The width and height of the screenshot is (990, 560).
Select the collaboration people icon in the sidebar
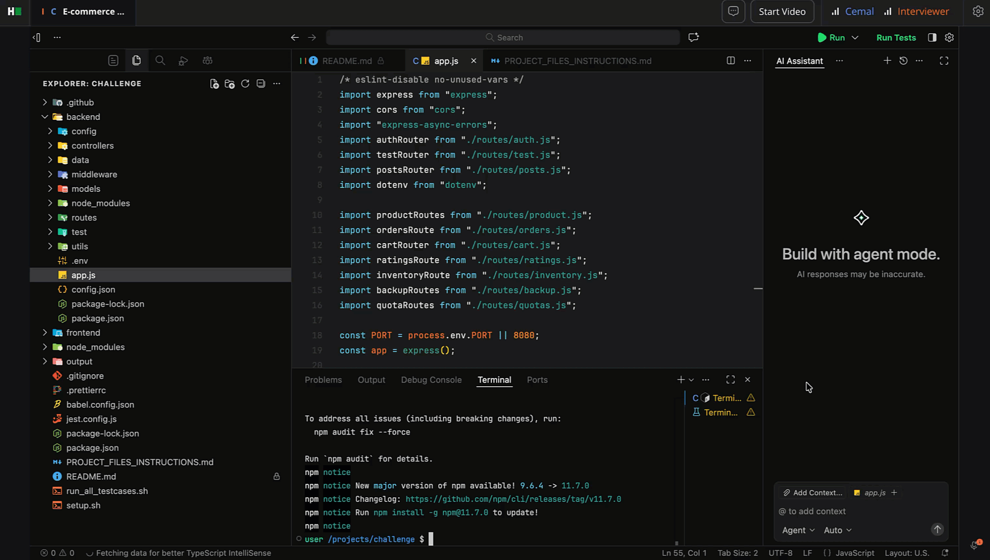coord(207,61)
